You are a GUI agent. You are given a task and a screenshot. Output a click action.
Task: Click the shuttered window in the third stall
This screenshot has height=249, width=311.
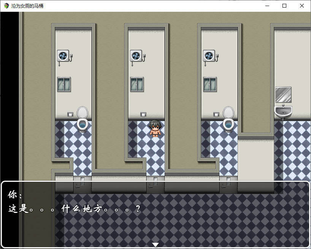tap(210, 84)
